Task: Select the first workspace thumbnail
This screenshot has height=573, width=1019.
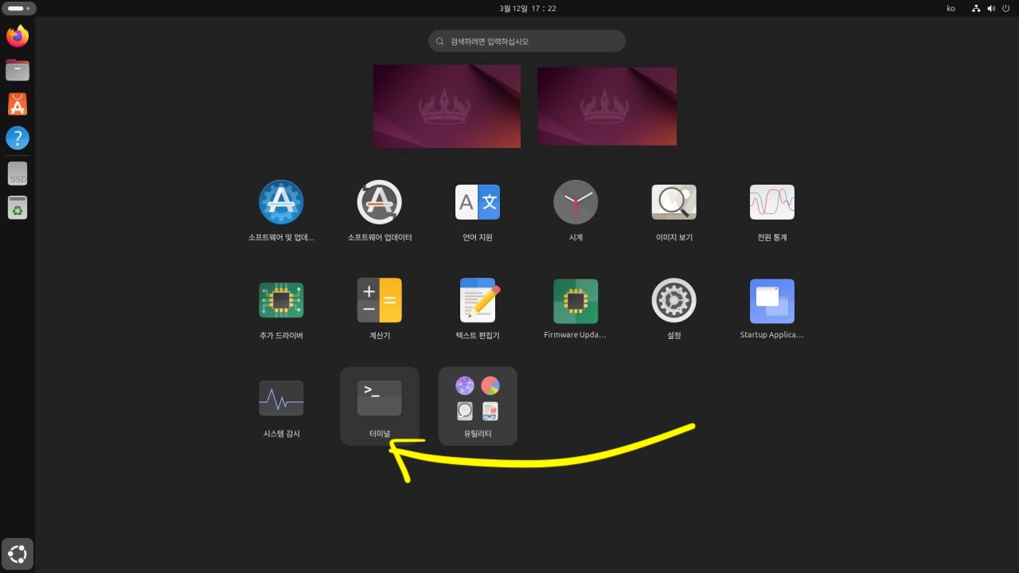Action: pos(447,106)
